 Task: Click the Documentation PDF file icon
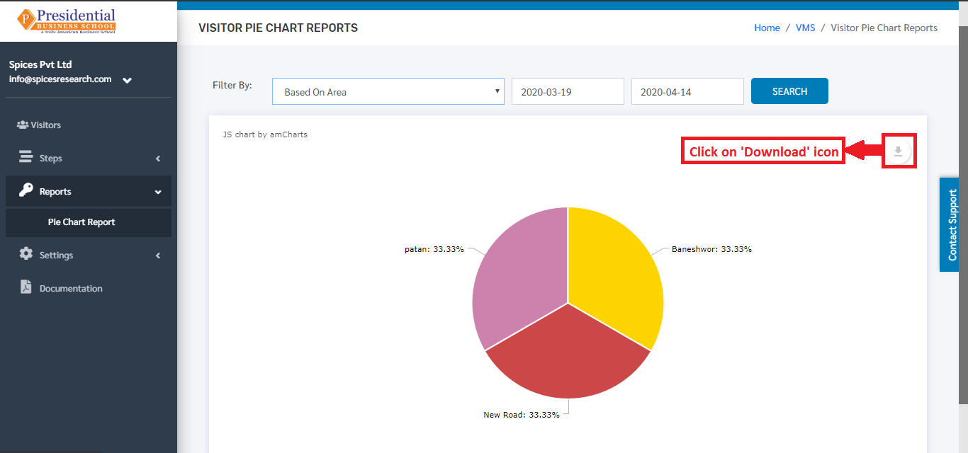26,287
